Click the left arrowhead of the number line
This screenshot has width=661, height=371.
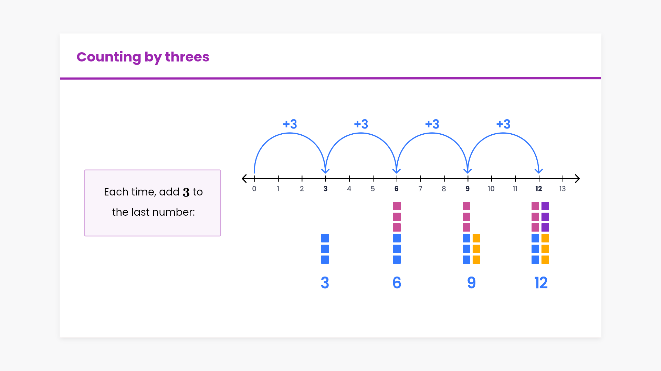pyautogui.click(x=244, y=179)
